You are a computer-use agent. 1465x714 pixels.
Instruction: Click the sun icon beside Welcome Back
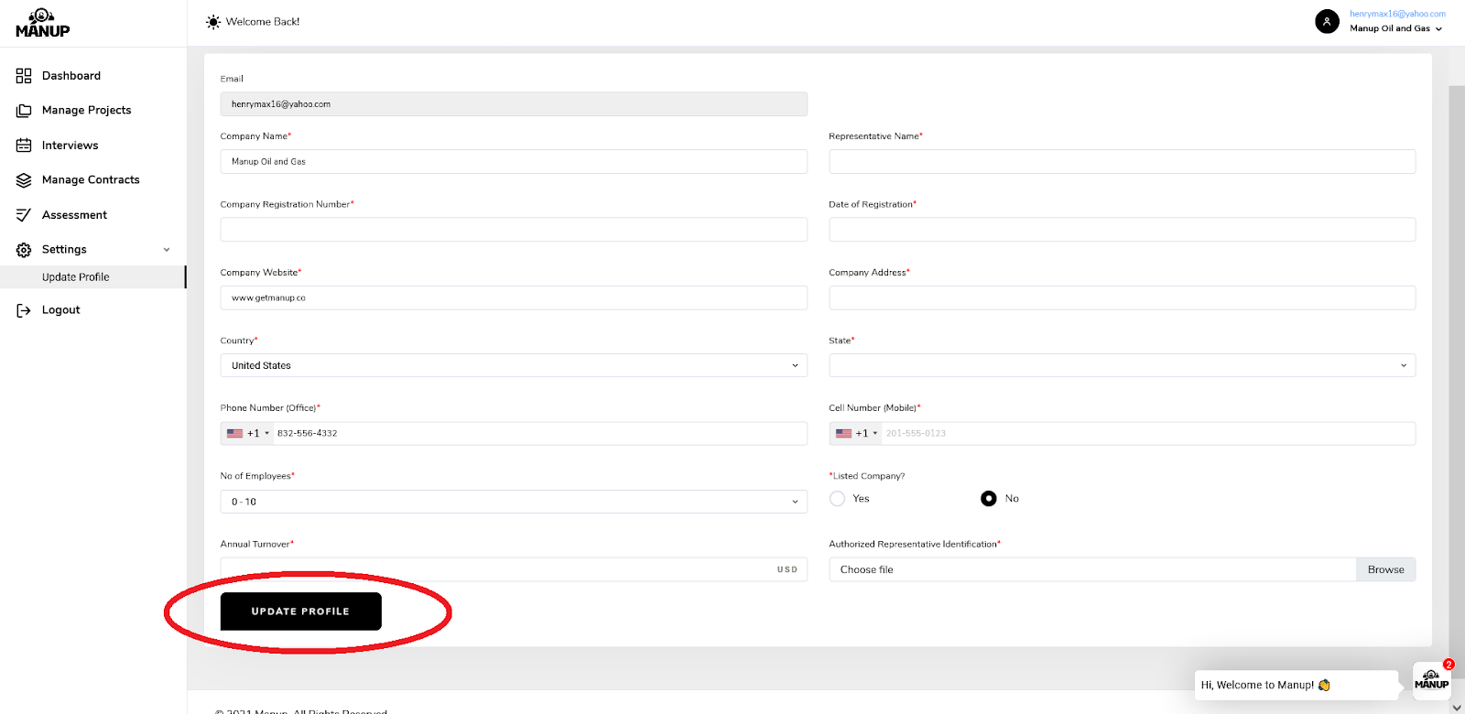[213, 22]
